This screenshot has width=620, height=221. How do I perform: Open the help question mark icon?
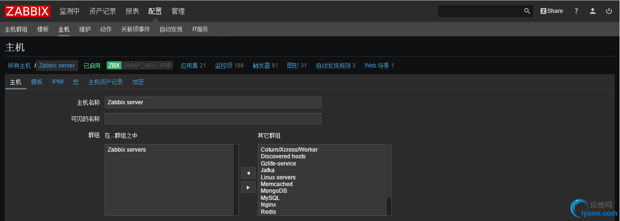click(x=576, y=11)
